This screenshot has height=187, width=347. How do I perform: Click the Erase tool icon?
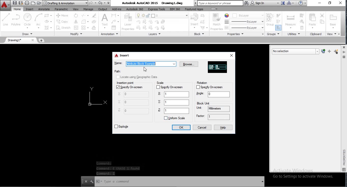[94, 15]
